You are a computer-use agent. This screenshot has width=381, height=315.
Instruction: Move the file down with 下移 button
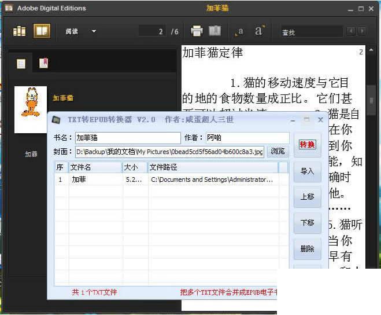tap(308, 222)
